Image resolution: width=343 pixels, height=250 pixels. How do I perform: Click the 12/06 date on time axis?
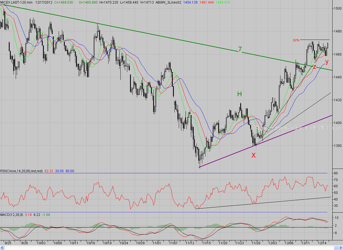click(x=289, y=243)
